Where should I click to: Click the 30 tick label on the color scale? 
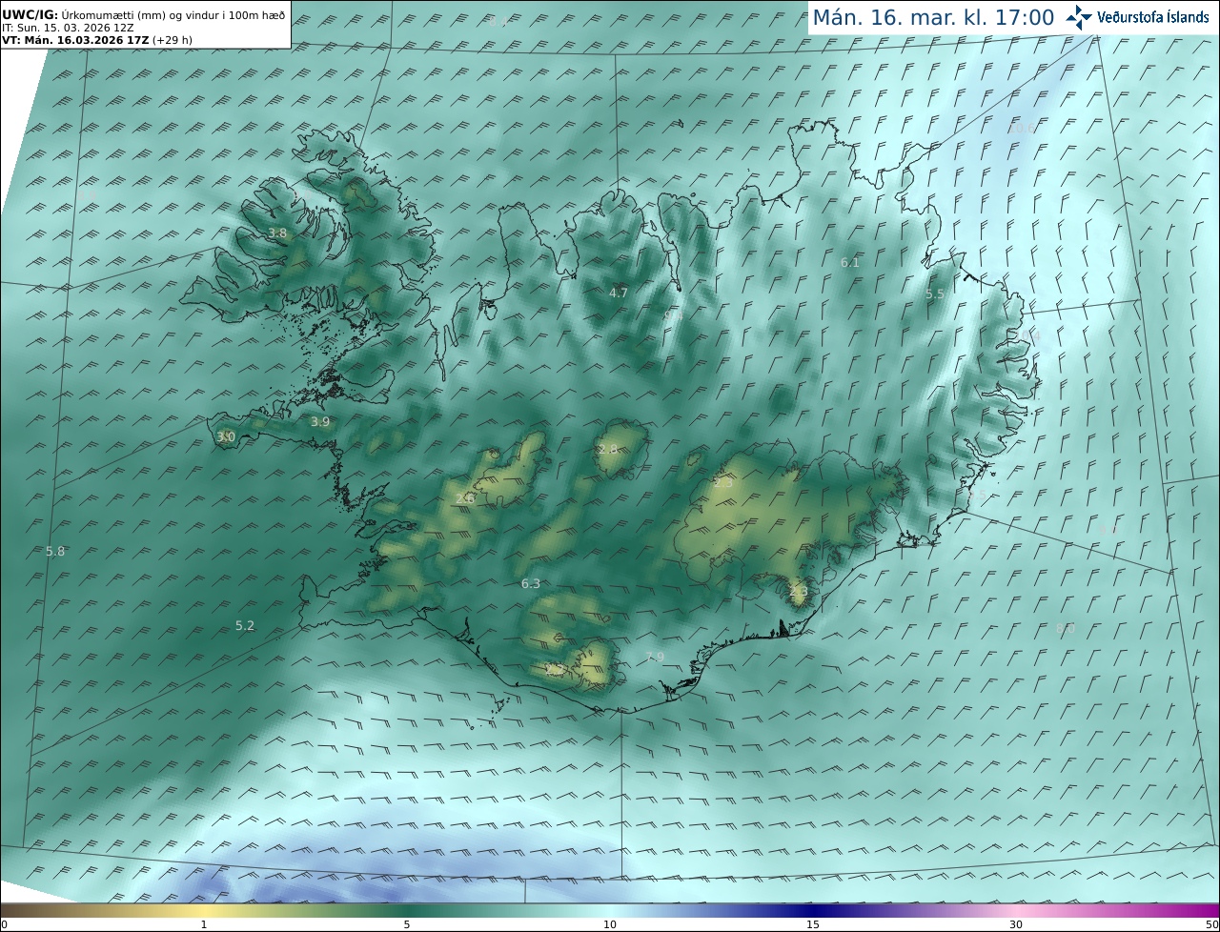[x=1016, y=924]
